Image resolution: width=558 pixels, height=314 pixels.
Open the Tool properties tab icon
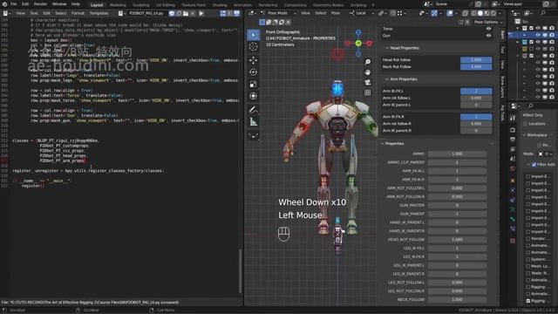tap(513, 118)
